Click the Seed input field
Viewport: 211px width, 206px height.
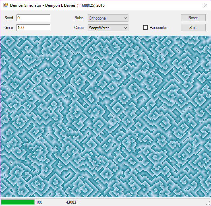33,18
